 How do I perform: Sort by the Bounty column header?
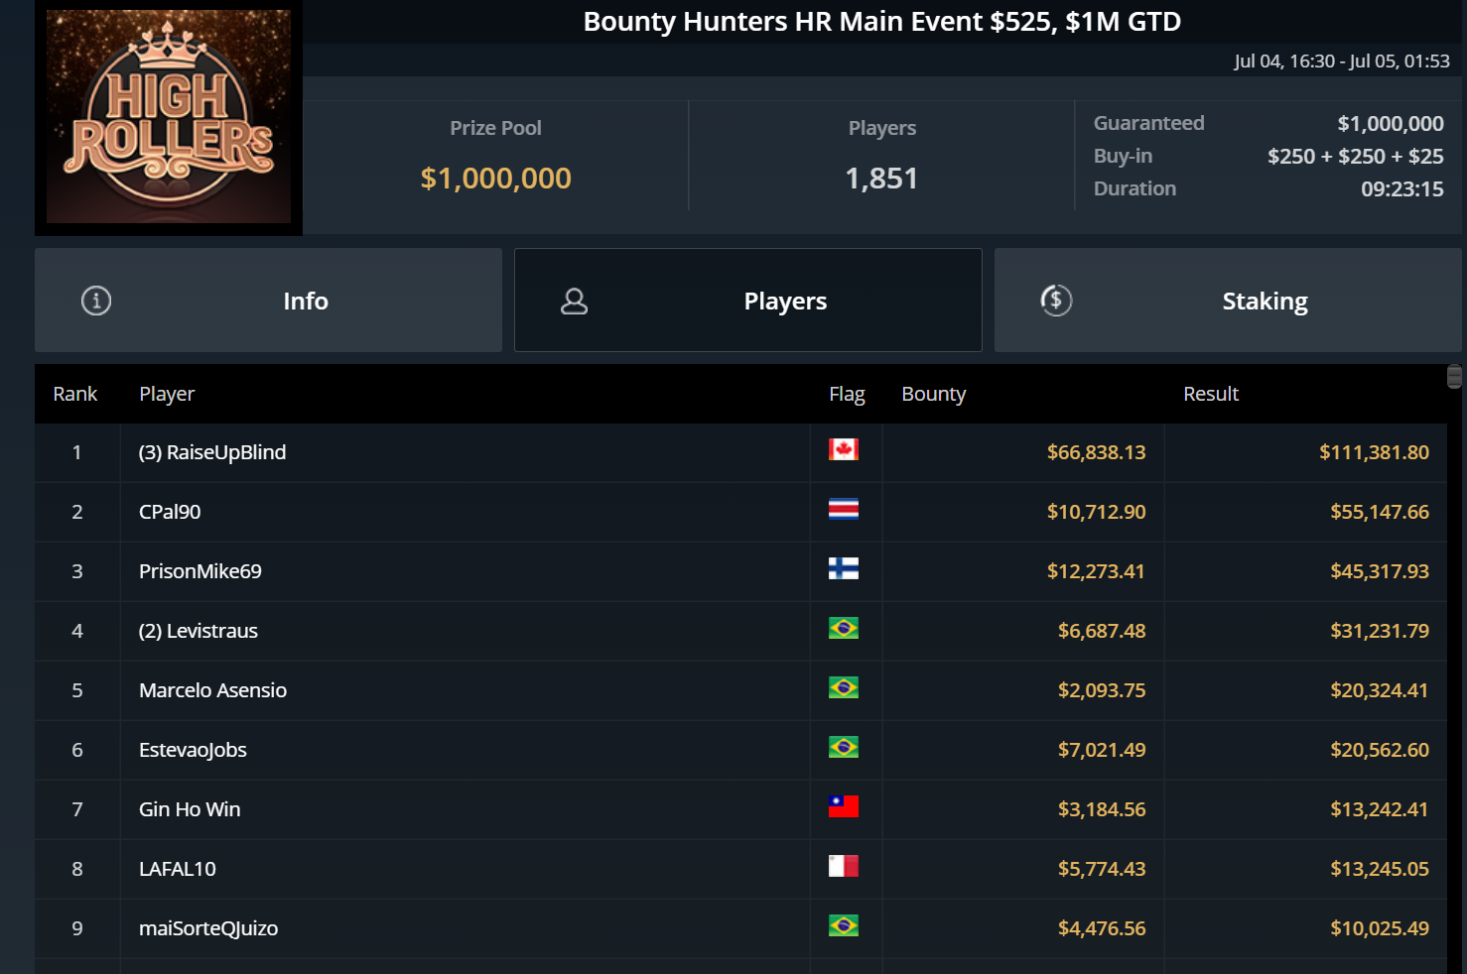click(x=933, y=394)
